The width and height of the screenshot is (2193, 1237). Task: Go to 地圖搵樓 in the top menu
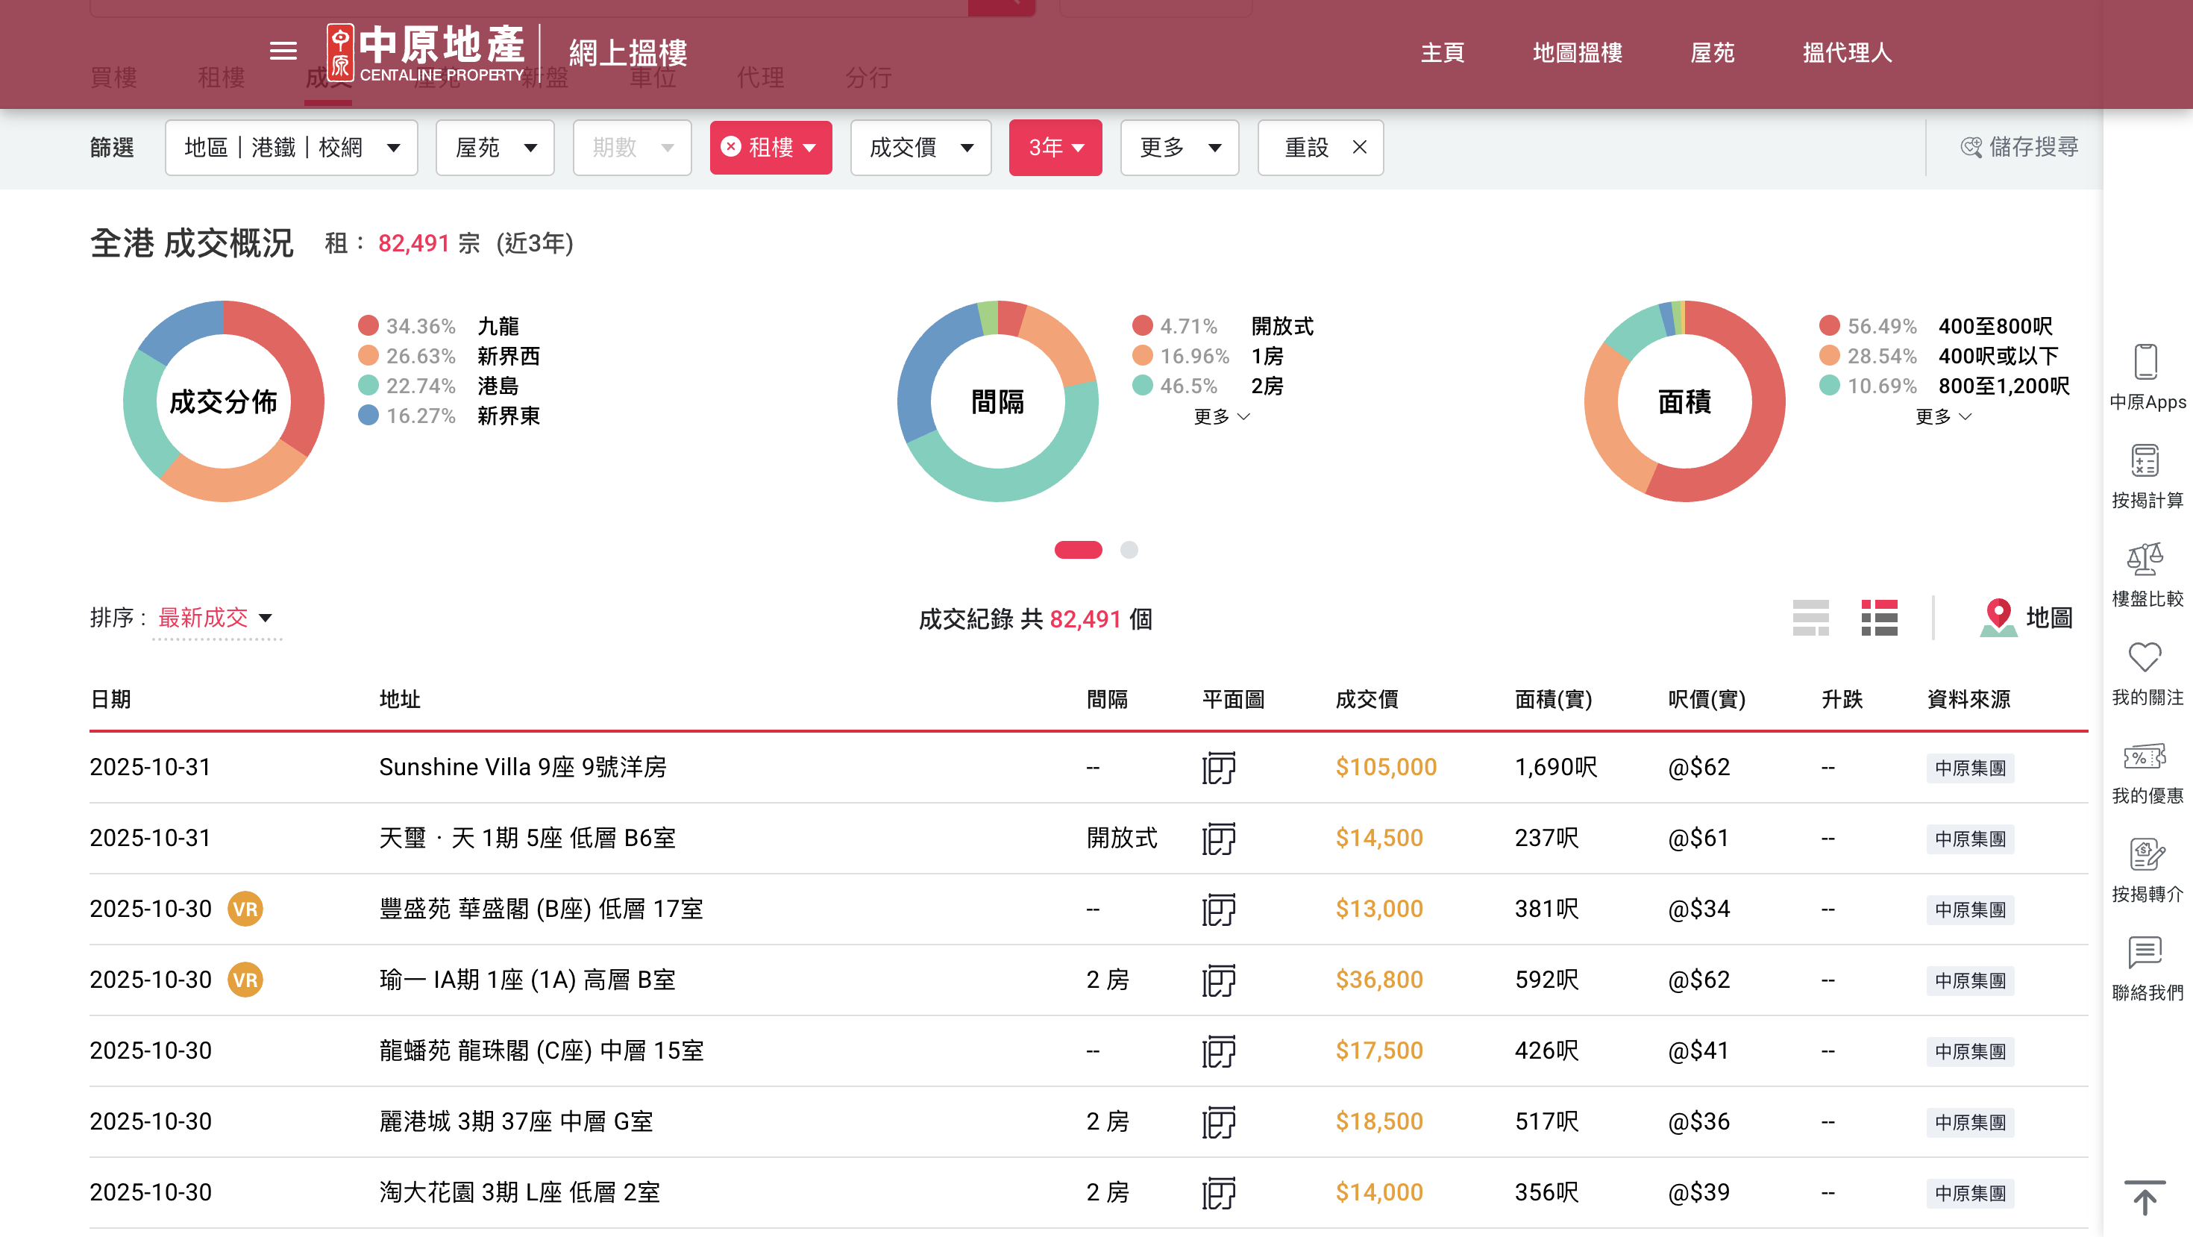(1577, 53)
